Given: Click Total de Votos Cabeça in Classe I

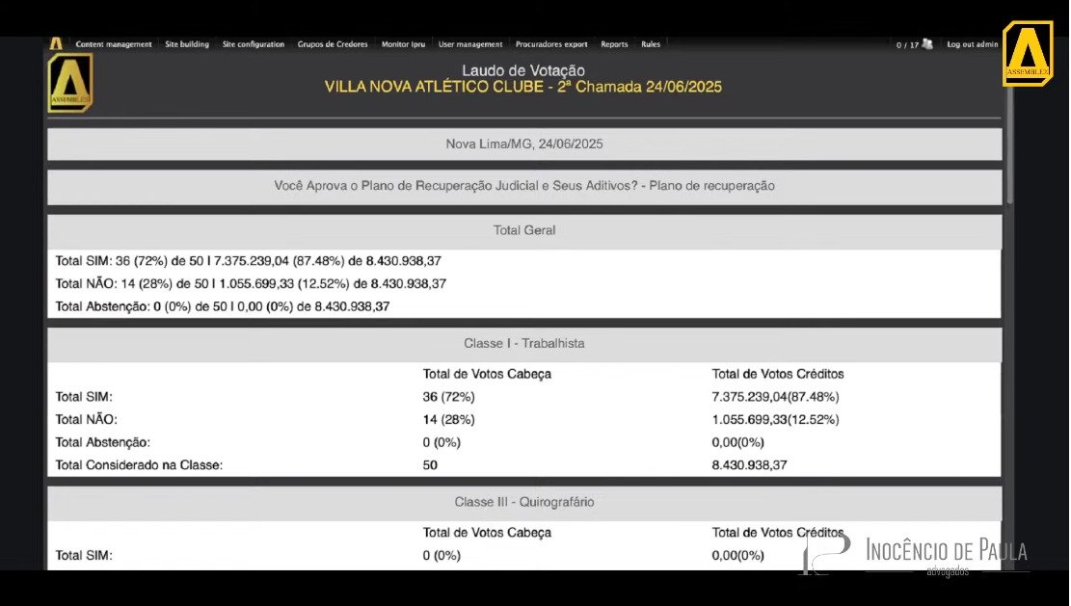Looking at the screenshot, I should pyautogui.click(x=487, y=374).
